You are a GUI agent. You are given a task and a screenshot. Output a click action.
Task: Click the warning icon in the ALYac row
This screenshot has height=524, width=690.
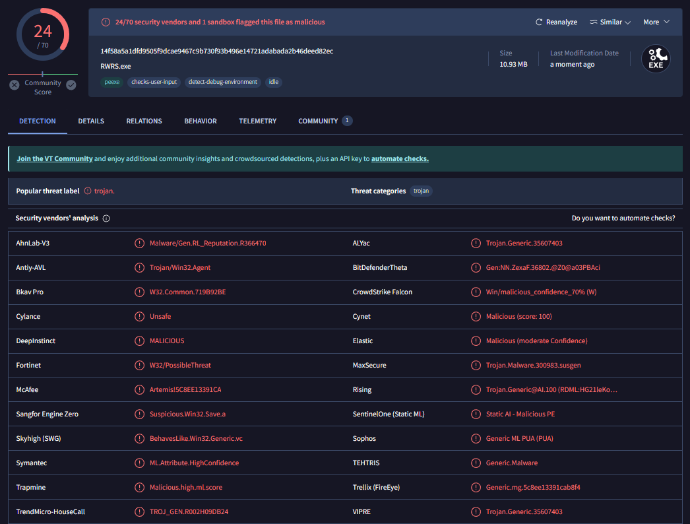pyautogui.click(x=476, y=243)
